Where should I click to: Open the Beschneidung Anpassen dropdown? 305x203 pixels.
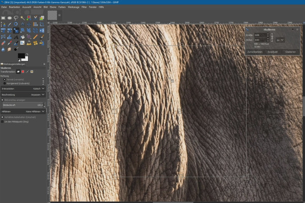(x=23, y=94)
